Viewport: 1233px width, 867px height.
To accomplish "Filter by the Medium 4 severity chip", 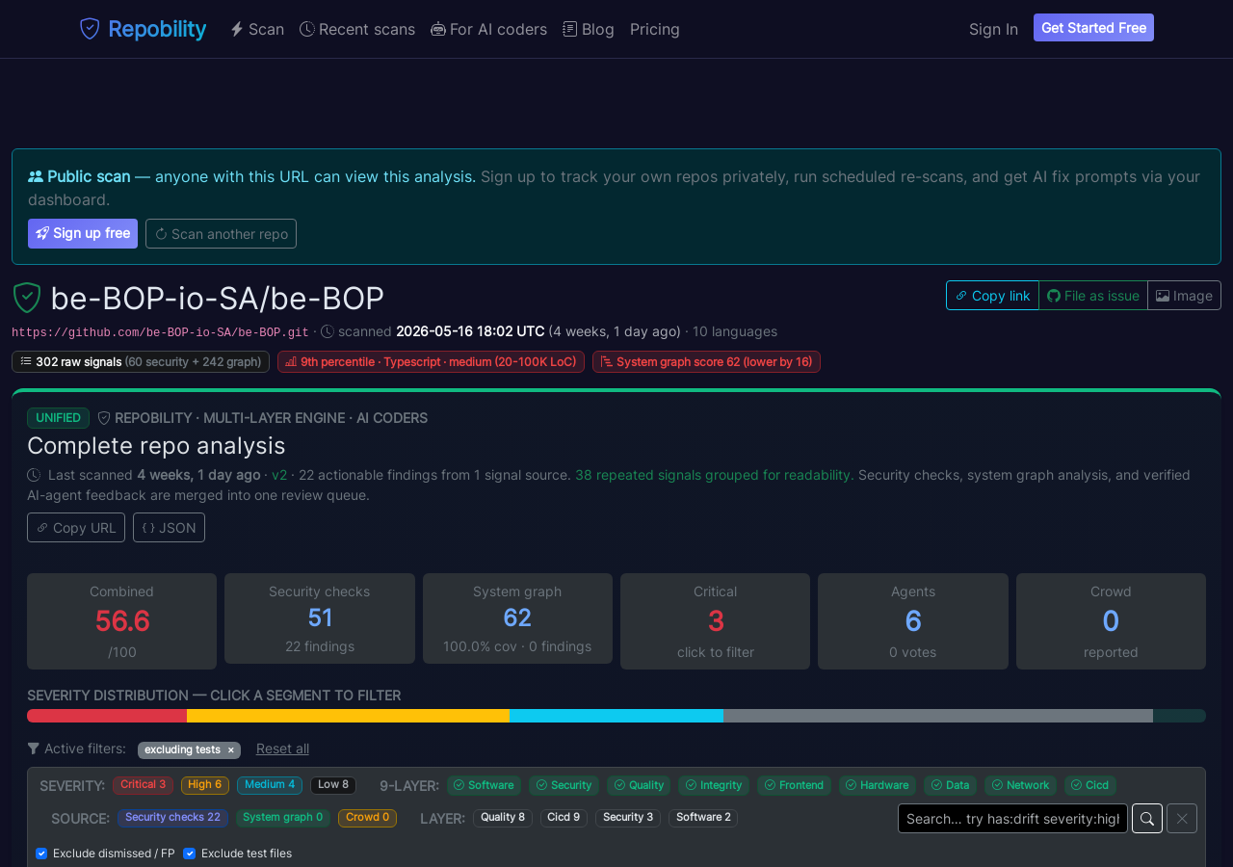I will point(270,785).
